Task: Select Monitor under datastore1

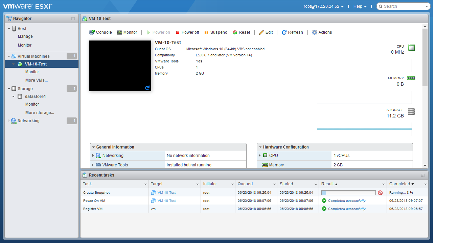Action: 32,104
